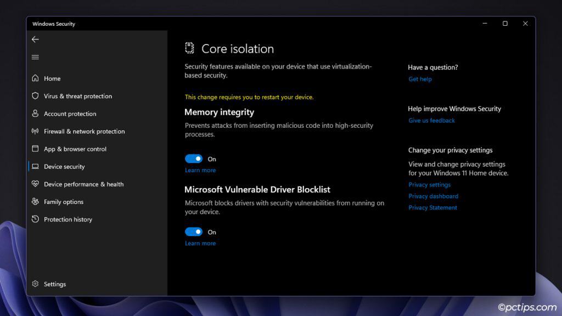The height and width of the screenshot is (316, 562).
Task: Click the Get help link
Action: [420, 79]
